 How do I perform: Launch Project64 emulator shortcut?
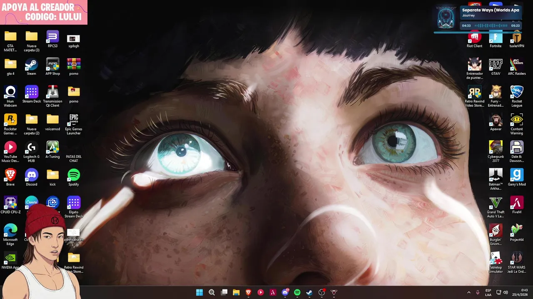[517, 233]
